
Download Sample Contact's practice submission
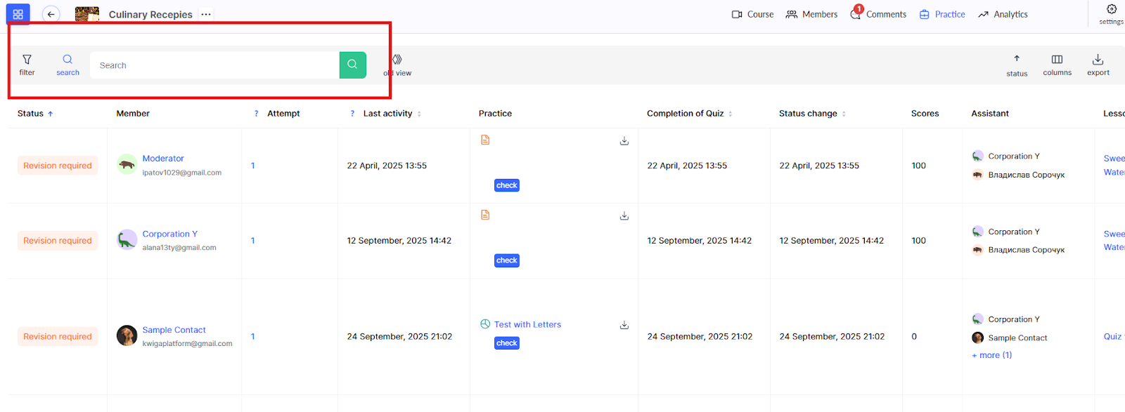click(624, 325)
